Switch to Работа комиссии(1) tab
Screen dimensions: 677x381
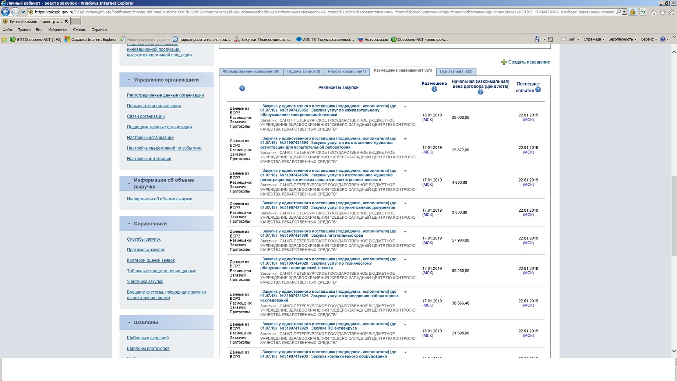click(347, 71)
